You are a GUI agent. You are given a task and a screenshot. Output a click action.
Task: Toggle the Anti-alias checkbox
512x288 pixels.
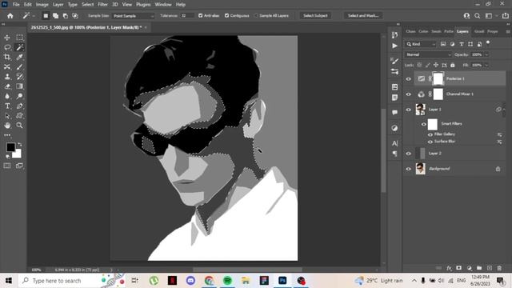pos(201,16)
